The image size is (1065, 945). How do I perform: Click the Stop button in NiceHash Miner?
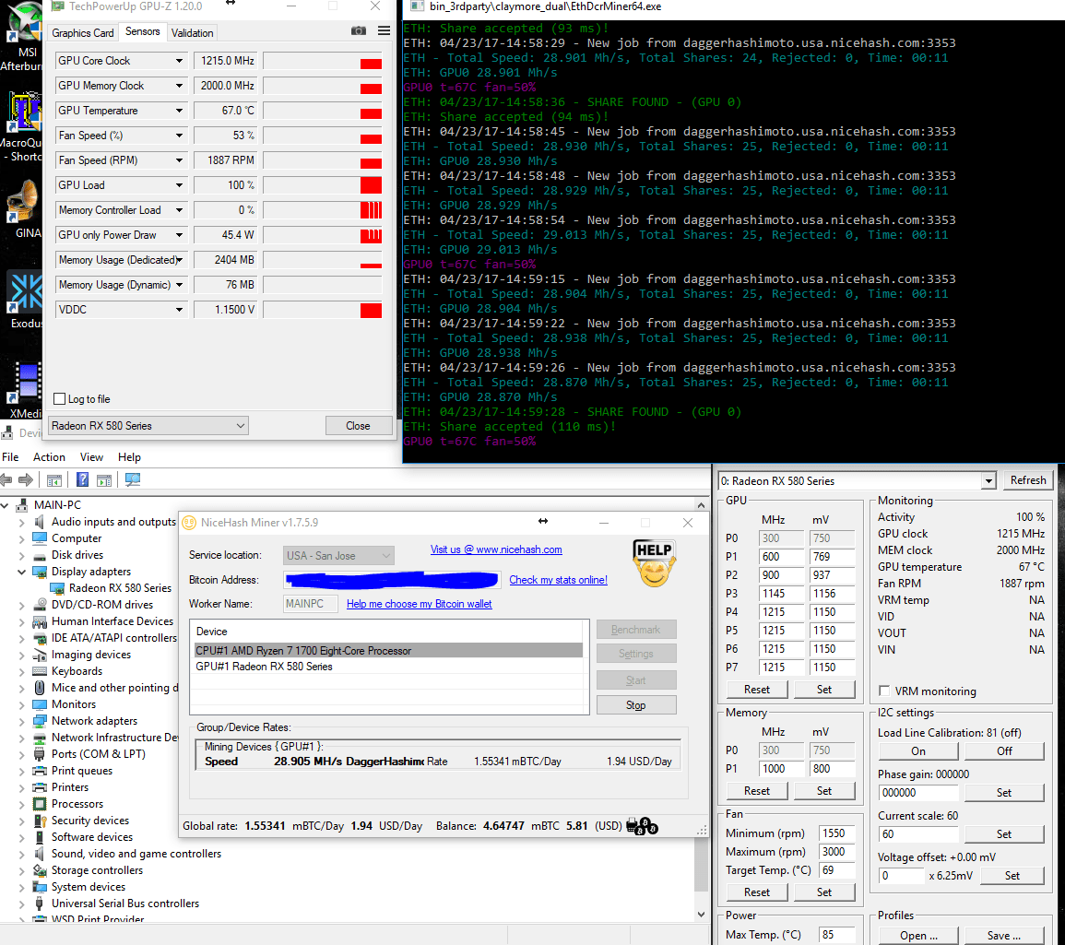point(635,705)
